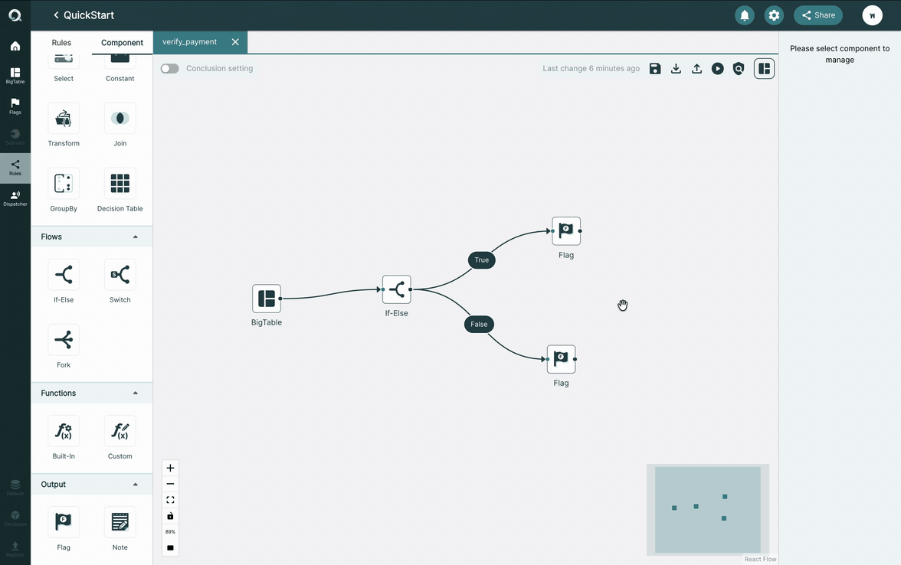Screen dimensions: 901x565
Task: Toggle the Conclusion setting switch
Action: pyautogui.click(x=169, y=68)
